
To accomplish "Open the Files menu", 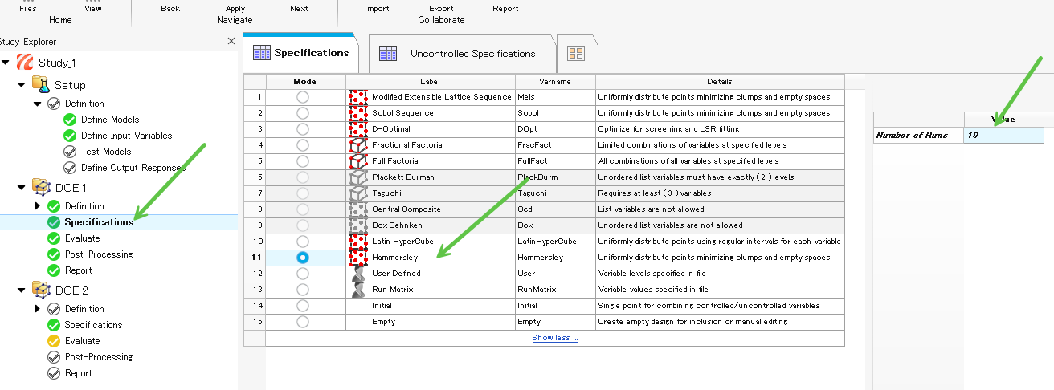I will pyautogui.click(x=28, y=9).
